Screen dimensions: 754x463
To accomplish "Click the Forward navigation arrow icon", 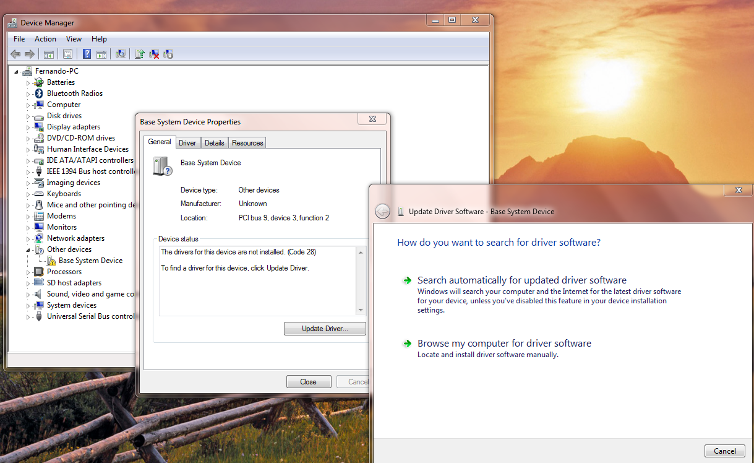I will click(x=30, y=54).
